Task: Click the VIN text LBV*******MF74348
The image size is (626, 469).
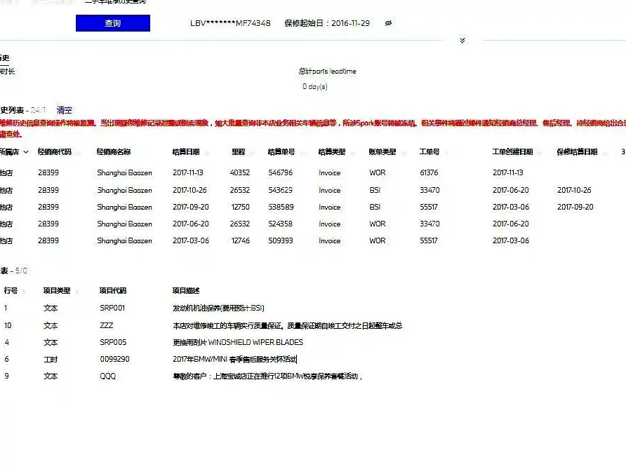Action: tap(230, 23)
